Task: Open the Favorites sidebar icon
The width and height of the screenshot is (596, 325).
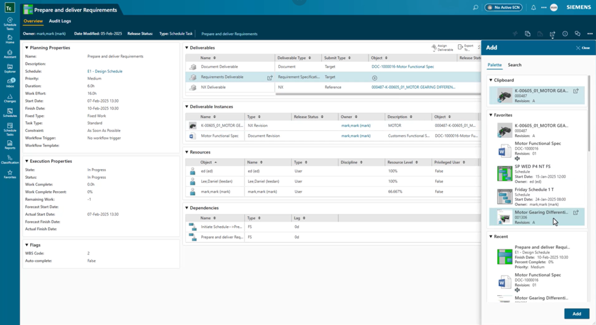Action: [x=10, y=174]
